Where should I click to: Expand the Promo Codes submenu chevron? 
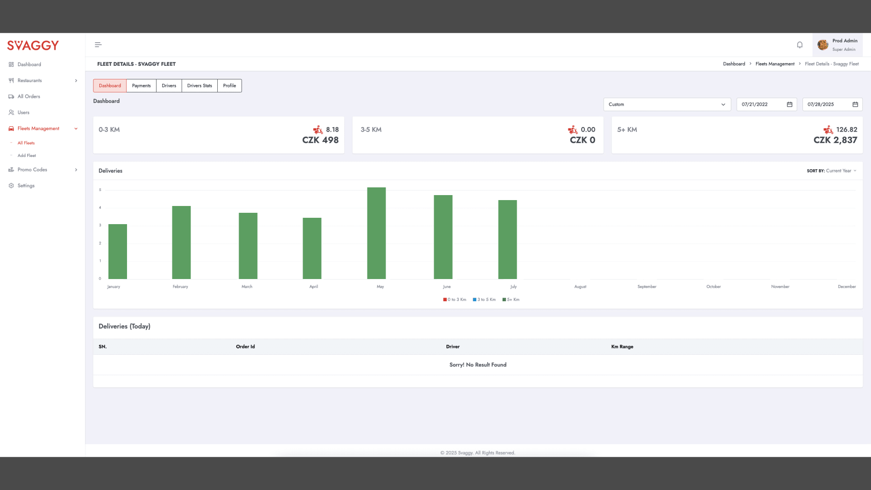76,169
